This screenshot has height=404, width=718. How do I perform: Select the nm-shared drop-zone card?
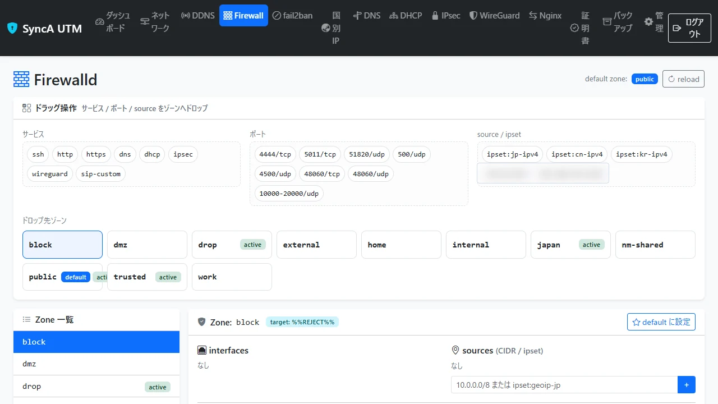(655, 245)
